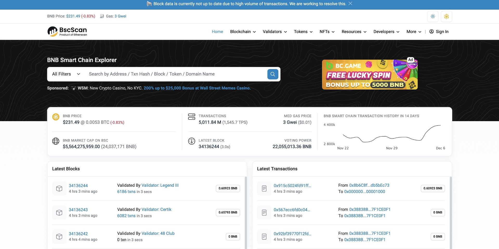
Task: Click the WSM sponsored logo icon
Action: (74, 88)
